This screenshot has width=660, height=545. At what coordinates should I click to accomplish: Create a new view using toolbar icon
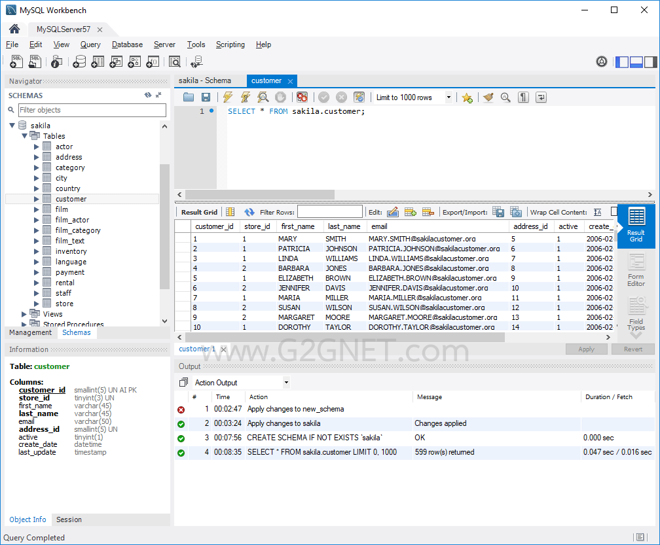coord(116,62)
